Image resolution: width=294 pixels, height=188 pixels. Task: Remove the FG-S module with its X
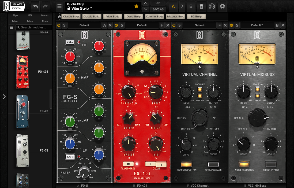pos(110,25)
